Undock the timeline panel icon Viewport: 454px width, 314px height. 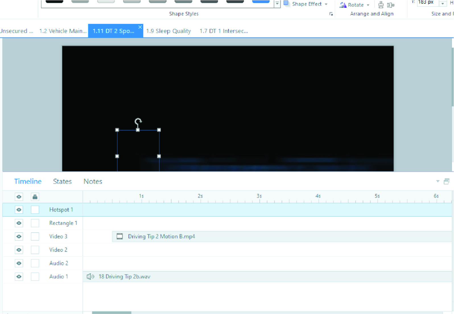[x=446, y=181]
